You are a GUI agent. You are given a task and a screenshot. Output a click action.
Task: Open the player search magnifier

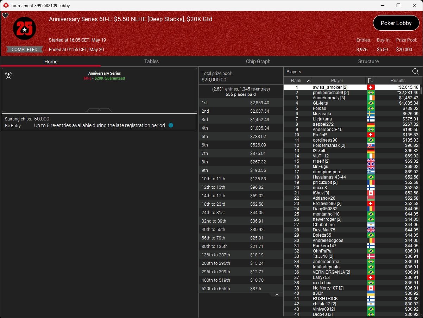(x=415, y=72)
